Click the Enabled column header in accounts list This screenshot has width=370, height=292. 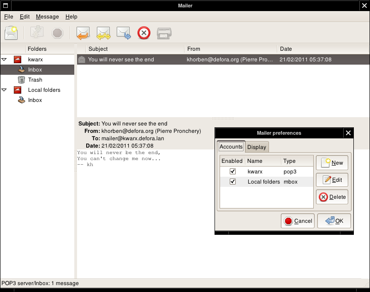[232, 161]
